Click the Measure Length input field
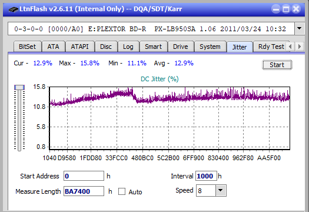The image size is (309, 212). [x=84, y=191]
